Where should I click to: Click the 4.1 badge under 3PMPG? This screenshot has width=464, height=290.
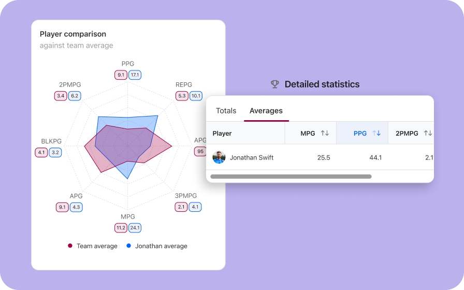(195, 207)
